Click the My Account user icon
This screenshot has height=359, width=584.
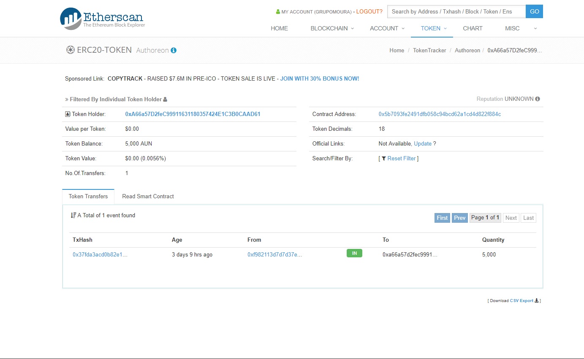(x=278, y=12)
